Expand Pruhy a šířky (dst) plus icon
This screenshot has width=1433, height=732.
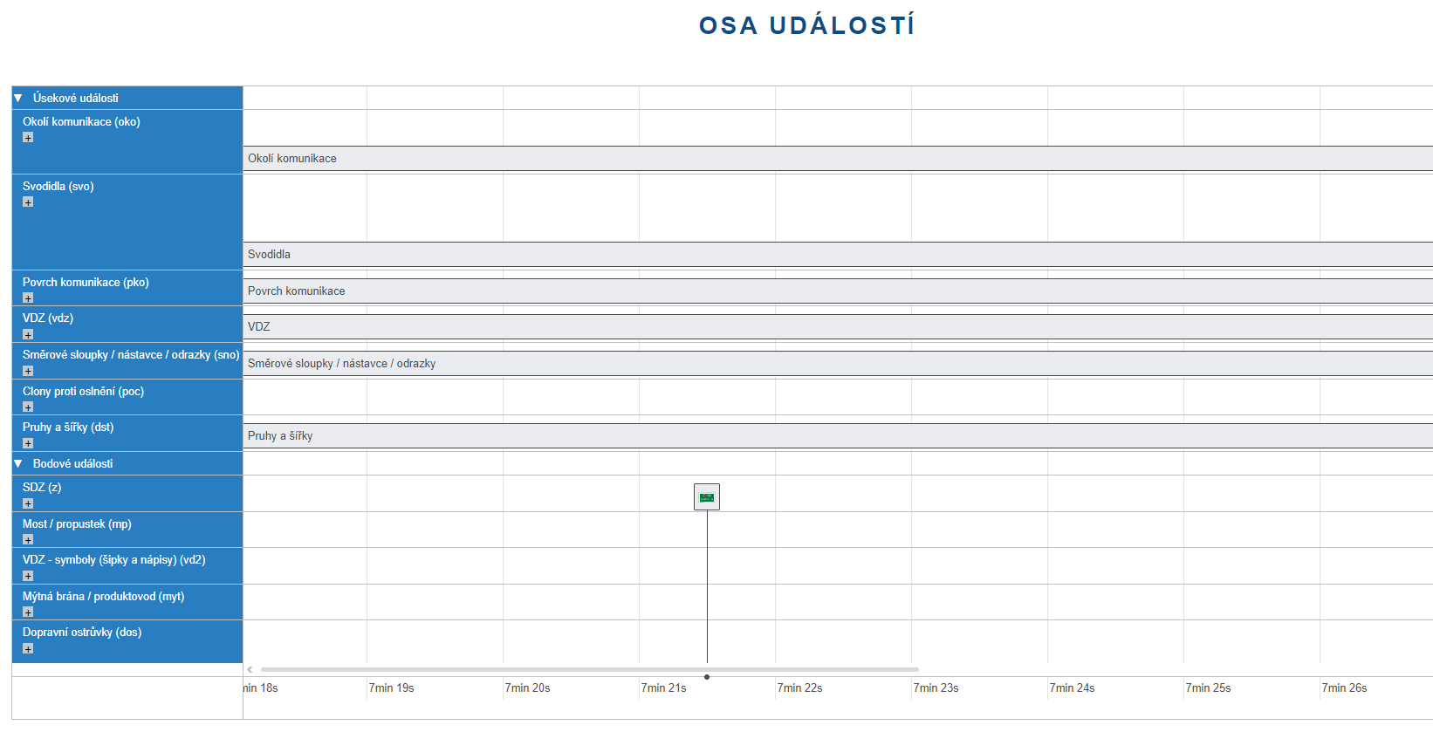[x=28, y=444]
